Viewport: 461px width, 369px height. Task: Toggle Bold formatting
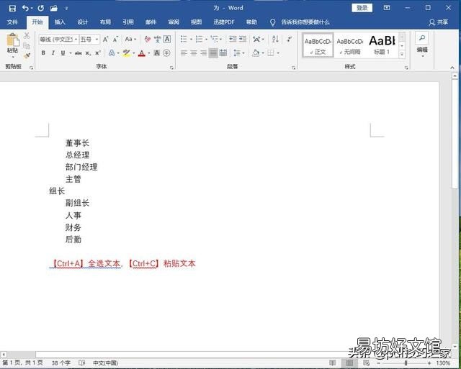tap(43, 53)
